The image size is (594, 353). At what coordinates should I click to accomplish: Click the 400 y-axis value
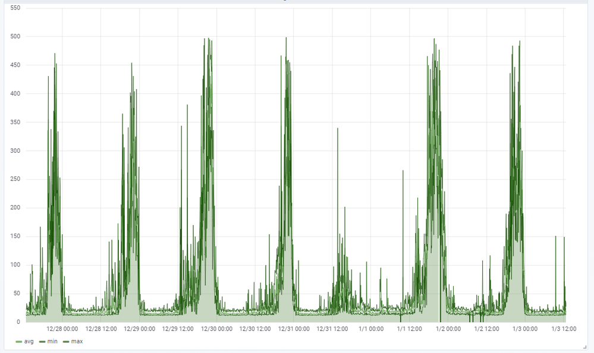(x=15, y=93)
